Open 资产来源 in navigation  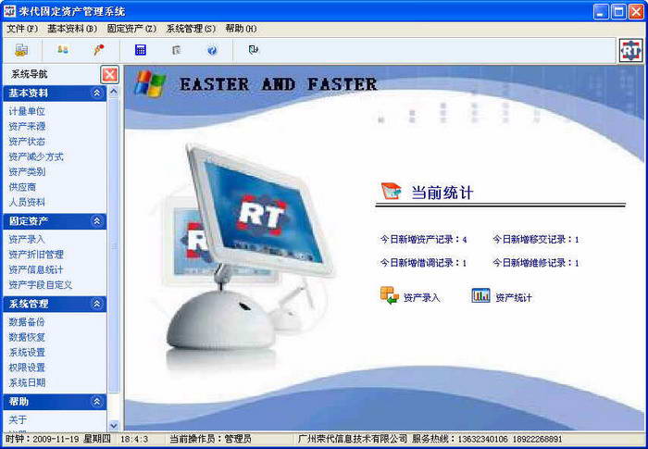27,127
